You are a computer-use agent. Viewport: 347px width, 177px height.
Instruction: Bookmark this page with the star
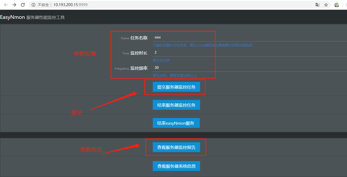click(x=326, y=5)
